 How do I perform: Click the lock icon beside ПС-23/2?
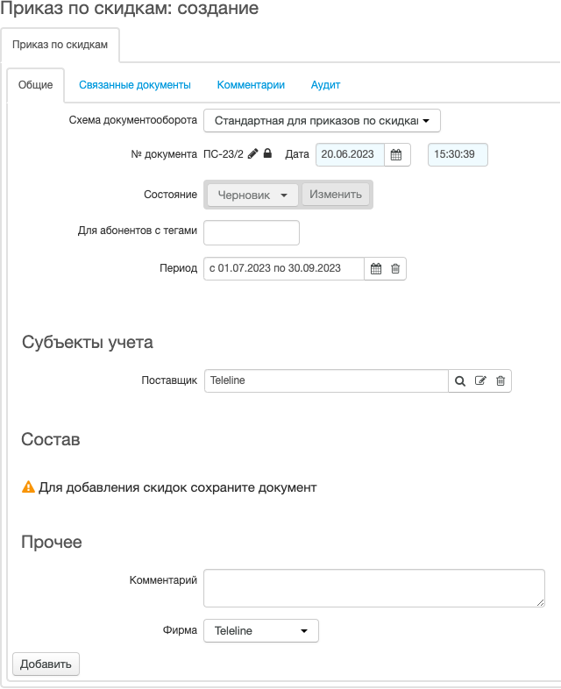pyautogui.click(x=267, y=153)
